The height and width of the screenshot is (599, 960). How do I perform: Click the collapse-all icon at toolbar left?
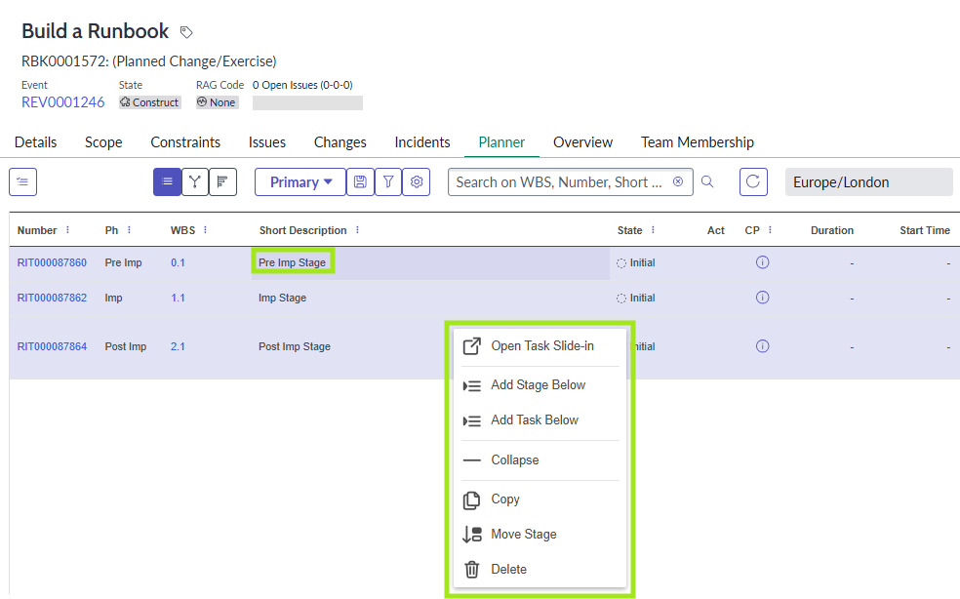23,181
